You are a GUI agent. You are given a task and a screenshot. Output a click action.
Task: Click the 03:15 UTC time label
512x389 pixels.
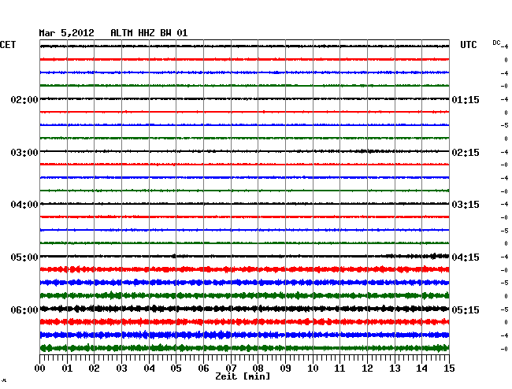click(466, 205)
